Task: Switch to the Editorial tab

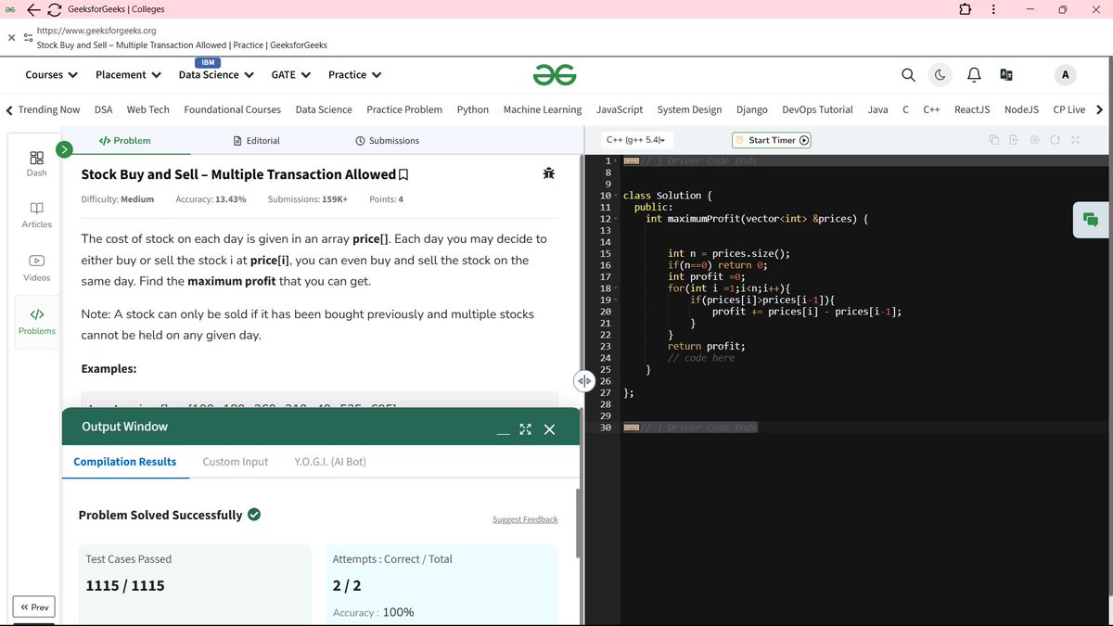Action: click(256, 141)
